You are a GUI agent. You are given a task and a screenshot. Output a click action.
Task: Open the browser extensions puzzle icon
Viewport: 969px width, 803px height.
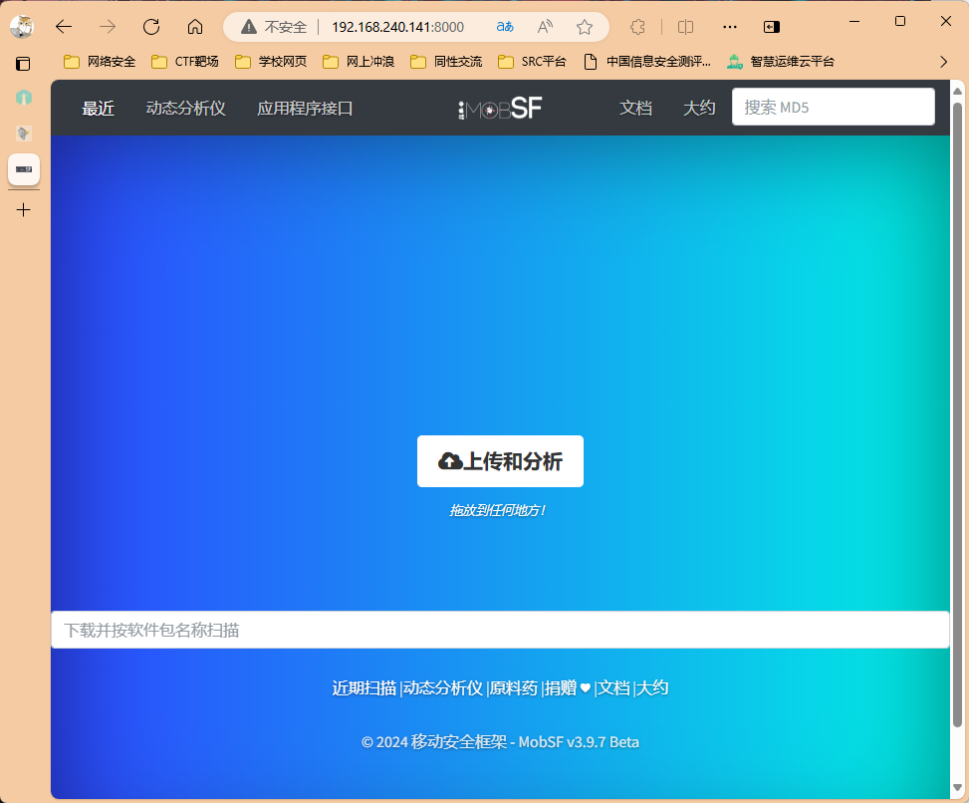coord(637,27)
